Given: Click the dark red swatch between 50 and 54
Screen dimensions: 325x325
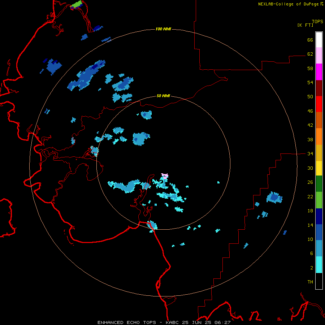Looking at the screenshot, I should (319, 88).
